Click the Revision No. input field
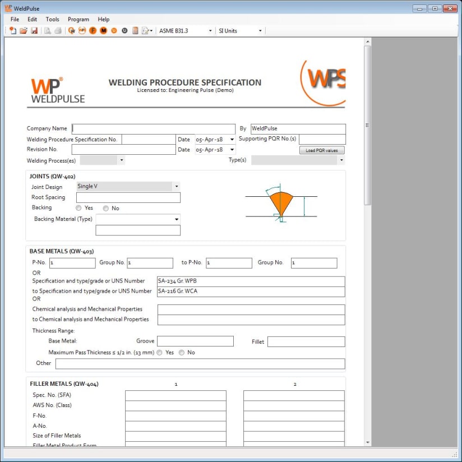The image size is (462, 462). (124, 150)
